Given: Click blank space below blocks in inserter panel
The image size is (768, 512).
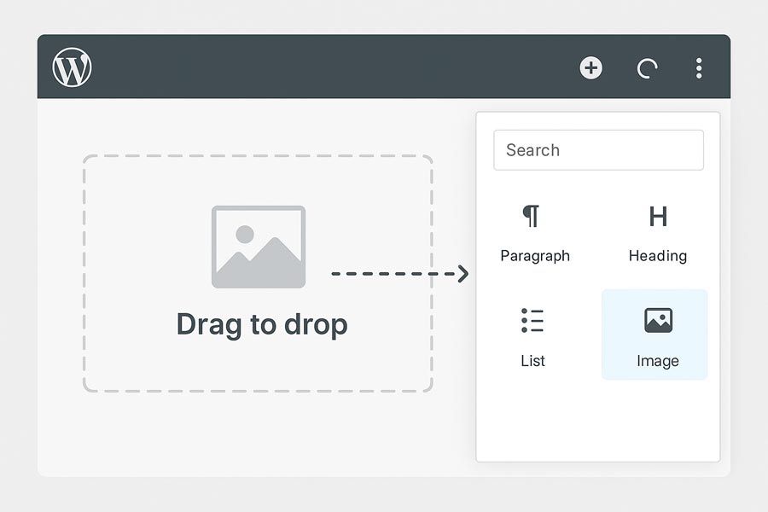Looking at the screenshot, I should (x=597, y=422).
